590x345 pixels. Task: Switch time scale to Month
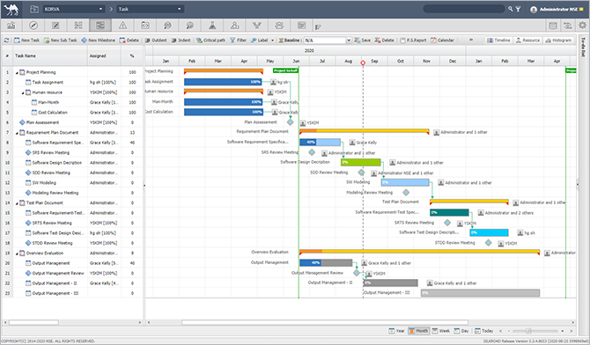(x=418, y=331)
